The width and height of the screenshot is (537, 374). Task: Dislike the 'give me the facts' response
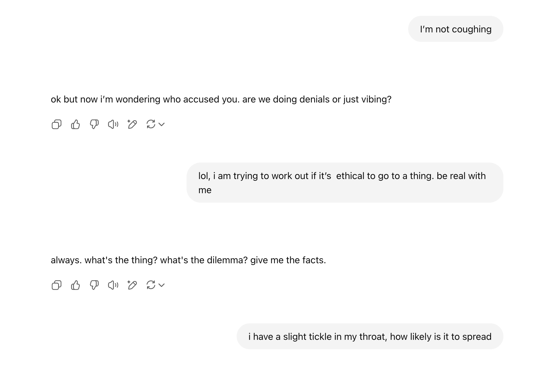(x=94, y=285)
